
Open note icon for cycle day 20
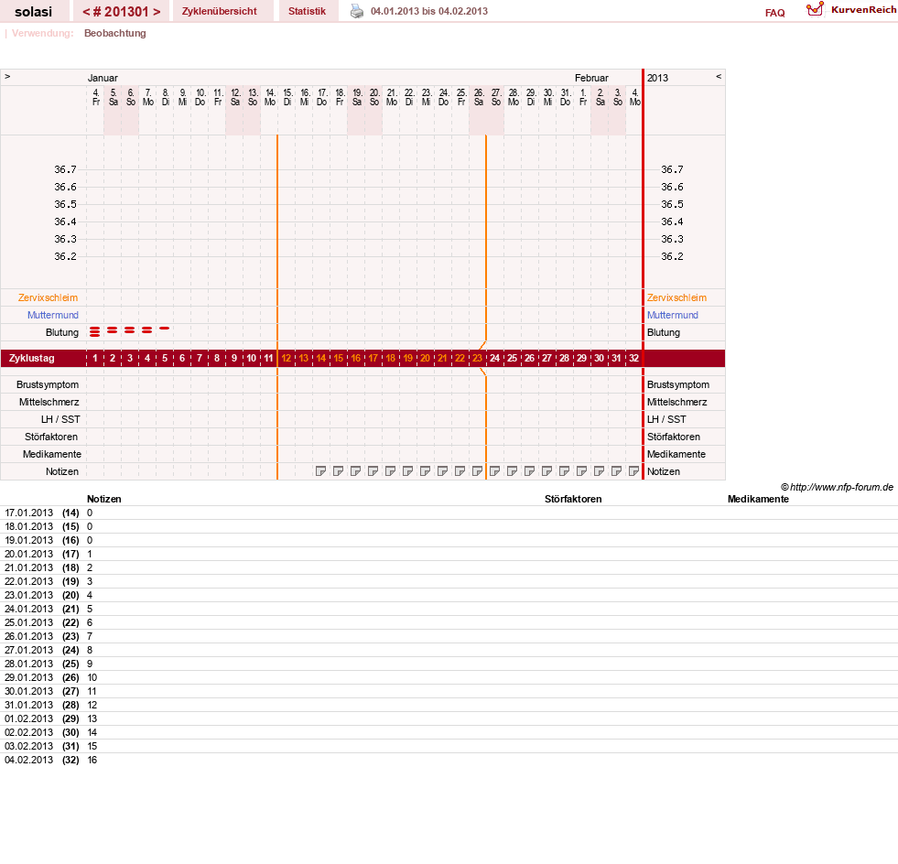tap(425, 471)
